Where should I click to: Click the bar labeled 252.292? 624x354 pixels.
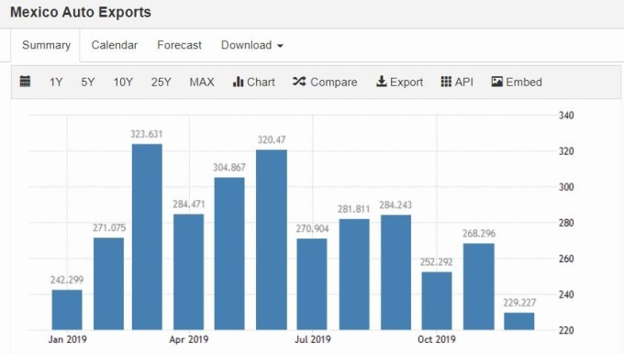pos(437,301)
